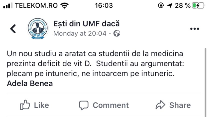Viewport: 208px width, 117px height.
Task: Tap the thumbs-up Like icon
Action: 25,105
